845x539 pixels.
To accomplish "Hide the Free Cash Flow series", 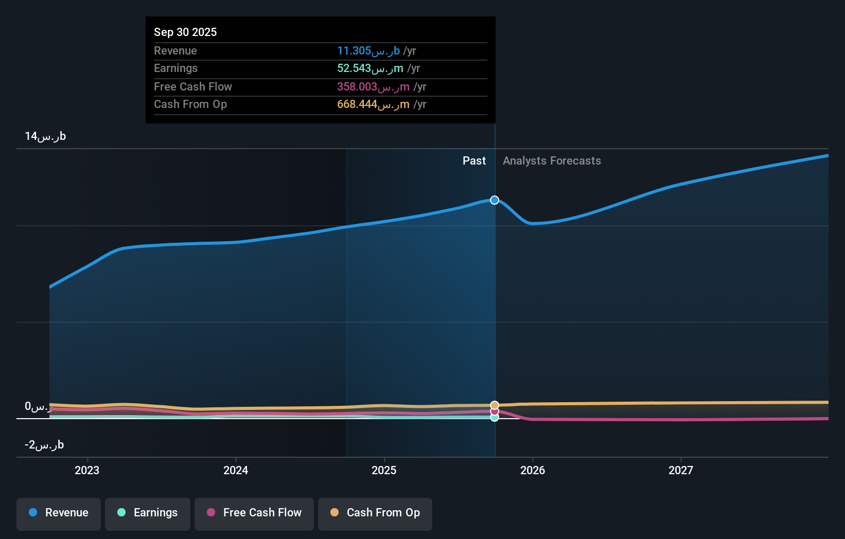I will point(254,513).
